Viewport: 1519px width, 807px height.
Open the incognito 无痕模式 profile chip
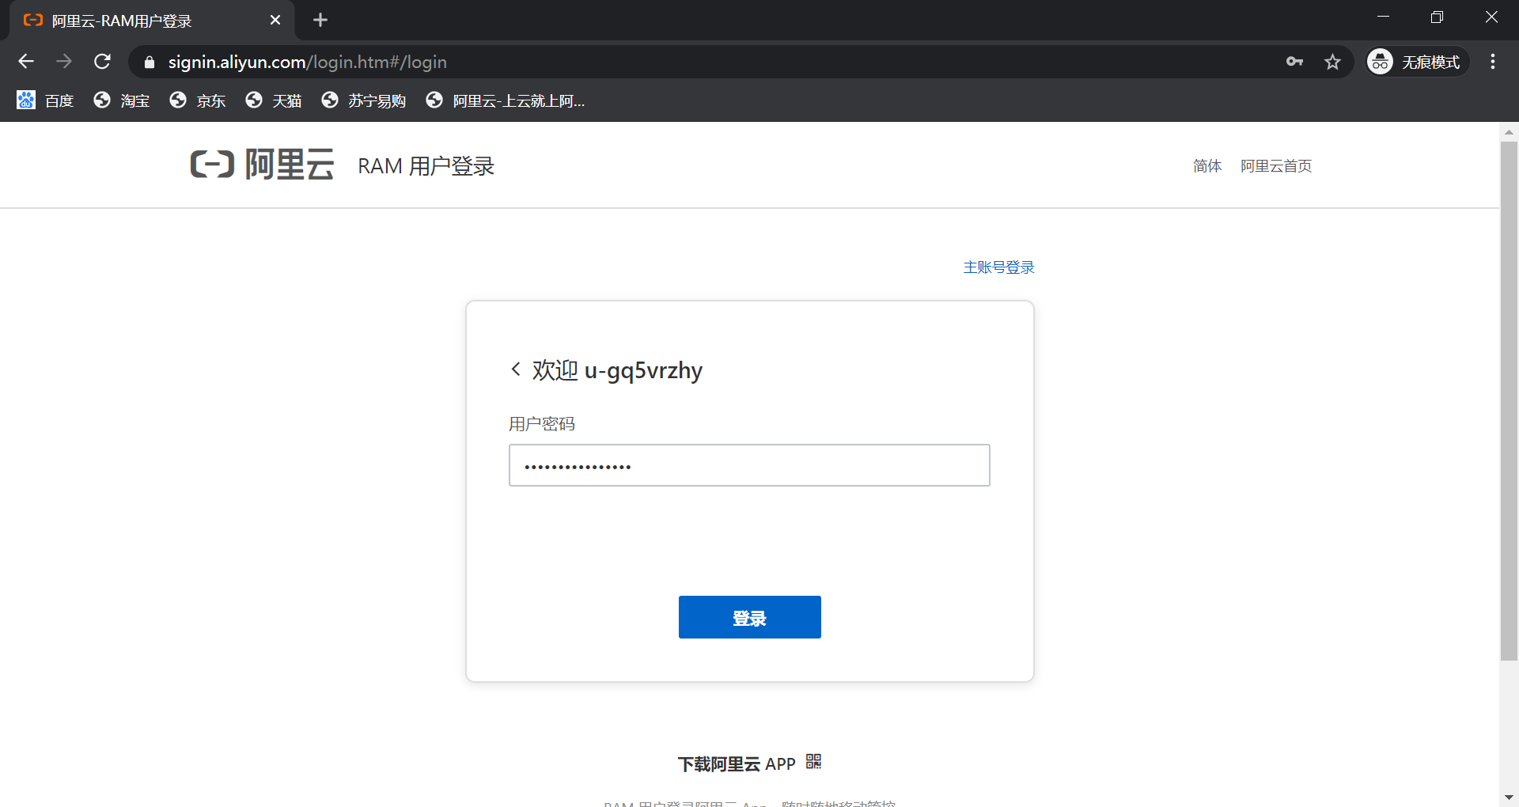[x=1417, y=62]
